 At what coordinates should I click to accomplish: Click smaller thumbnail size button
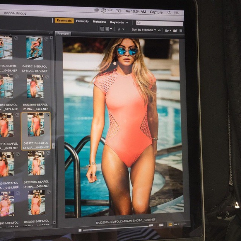(80, 230)
